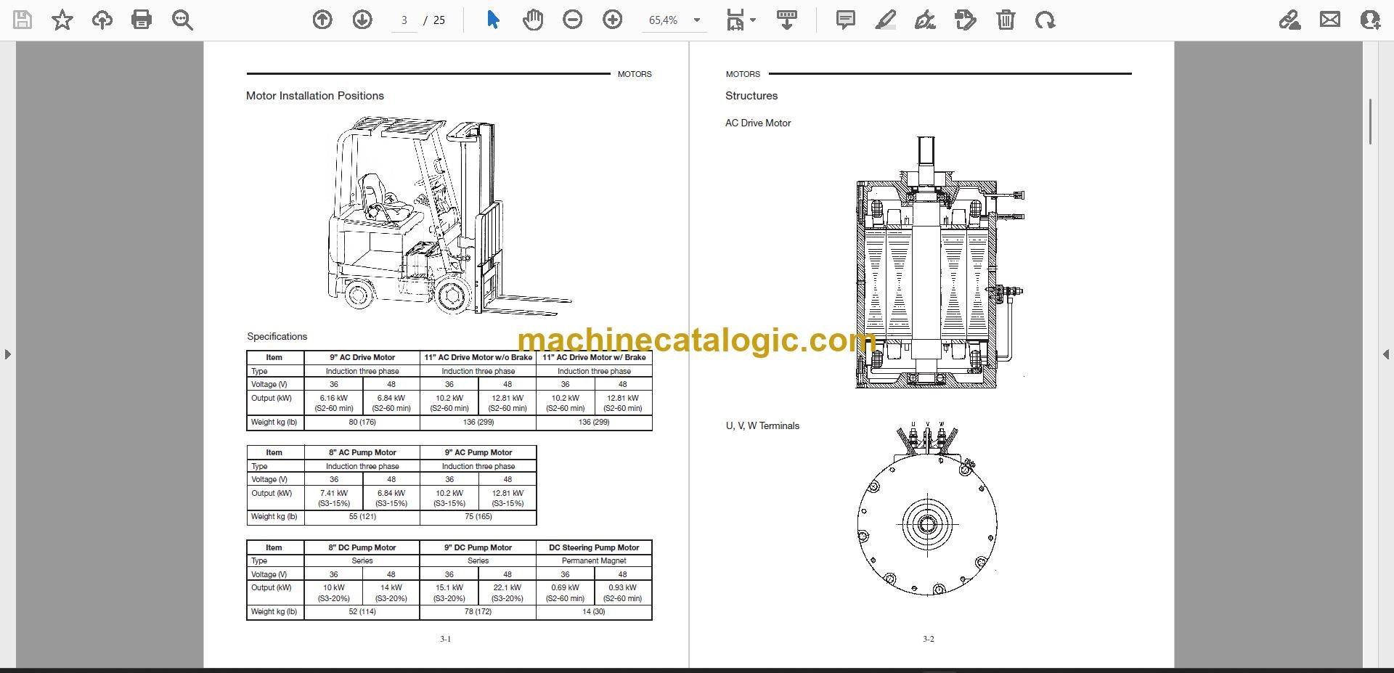Click the "3-1" page footer number
This screenshot has height=673, width=1394.
tap(445, 639)
